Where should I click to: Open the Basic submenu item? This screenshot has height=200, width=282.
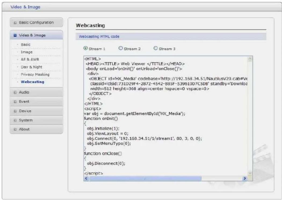pyautogui.click(x=26, y=45)
